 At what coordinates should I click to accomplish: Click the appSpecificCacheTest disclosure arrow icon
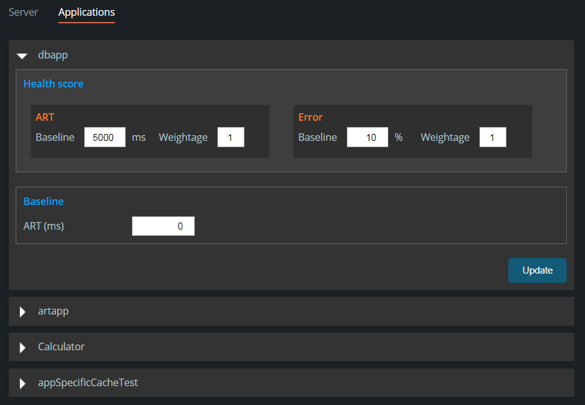click(23, 383)
